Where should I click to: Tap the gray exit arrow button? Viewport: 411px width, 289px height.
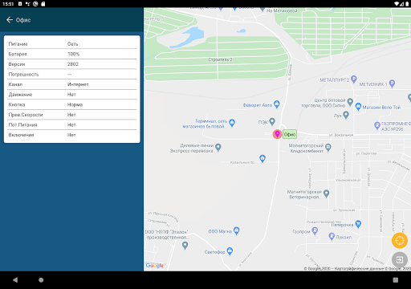400,259
